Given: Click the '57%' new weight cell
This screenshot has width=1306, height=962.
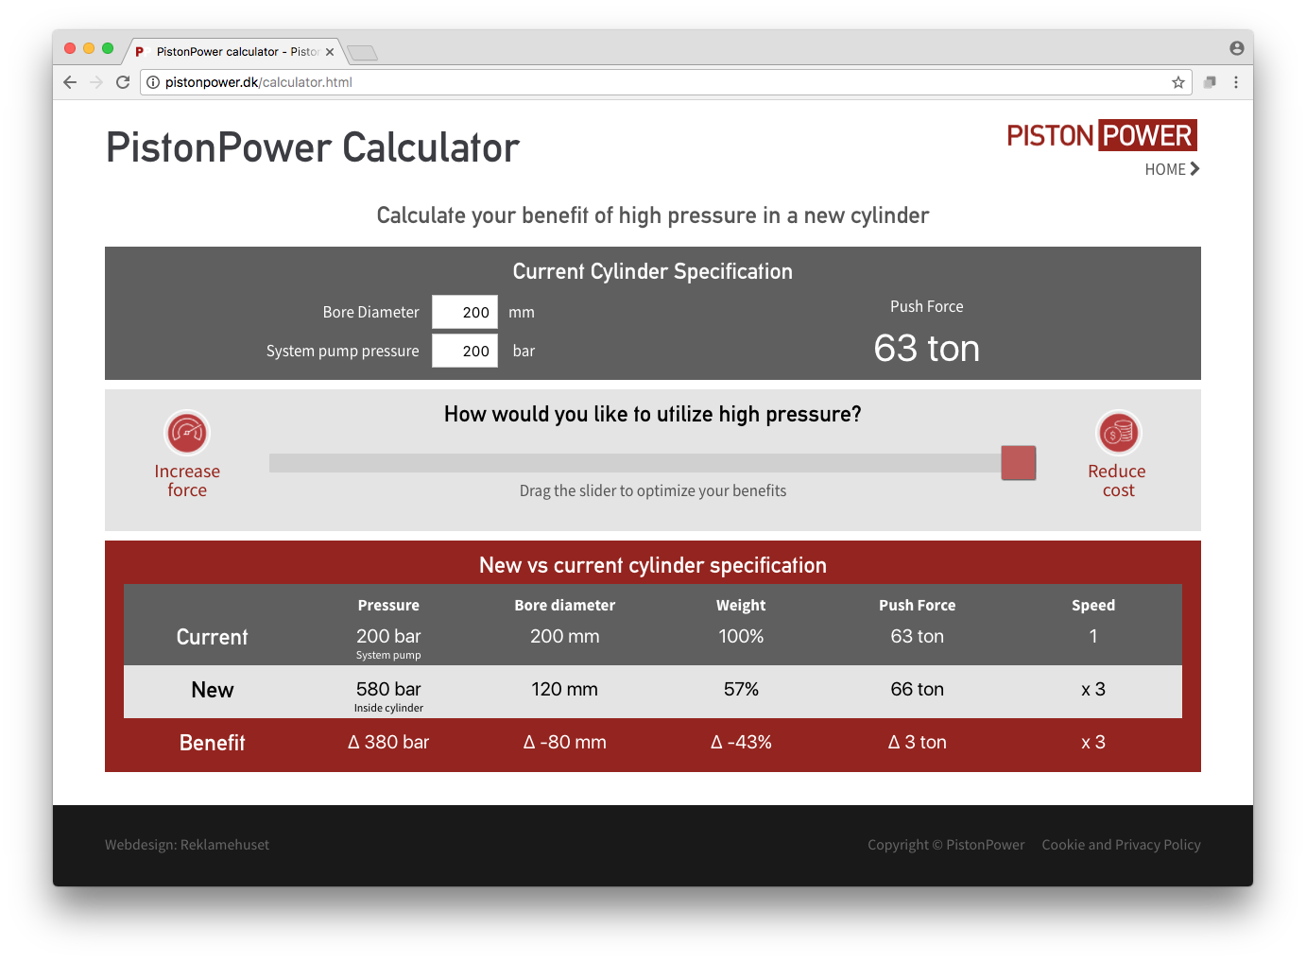Looking at the screenshot, I should pos(741,689).
